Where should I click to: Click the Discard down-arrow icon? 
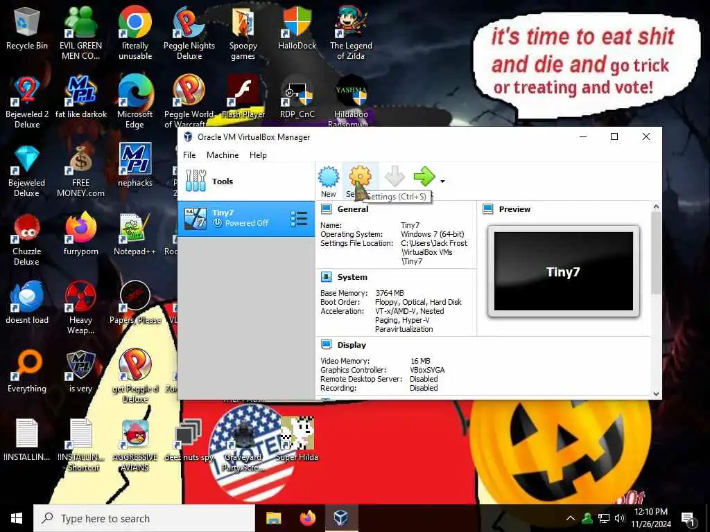point(394,177)
